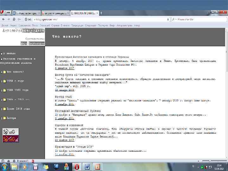
Task: Expand the 1966-1973 tree node
Action: tap(1, 100)
